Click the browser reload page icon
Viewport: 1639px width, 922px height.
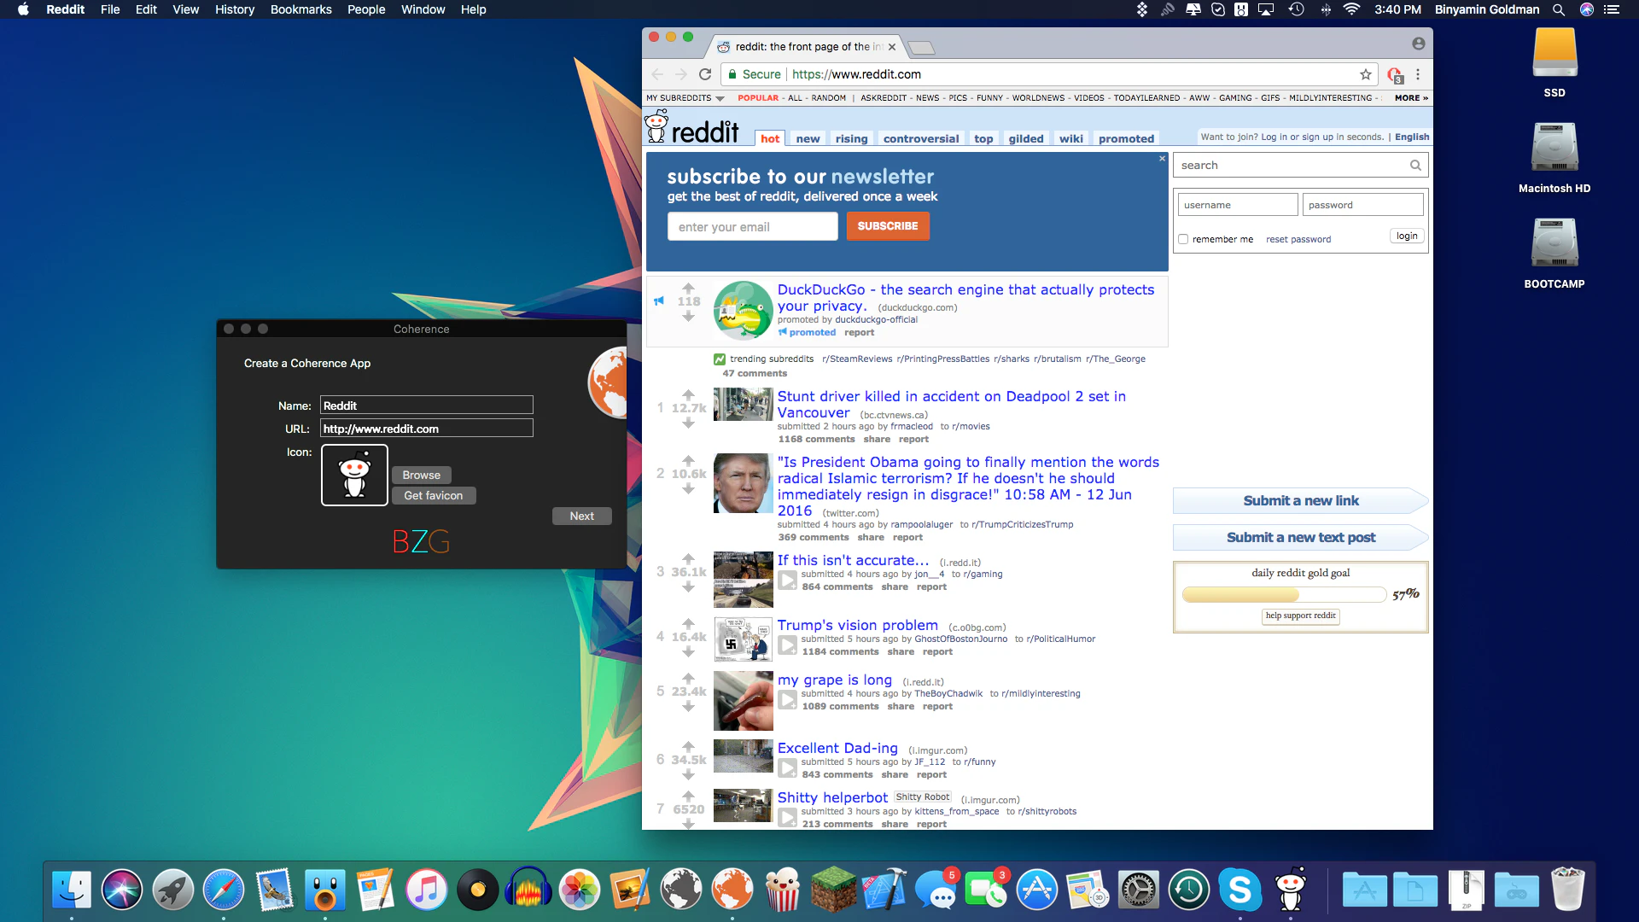(705, 74)
